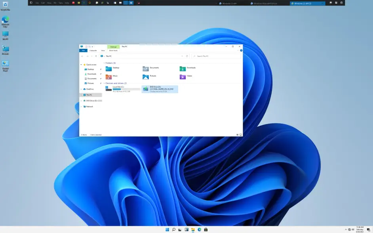
Task: Show hidden system tray icons
Action: tap(346, 230)
